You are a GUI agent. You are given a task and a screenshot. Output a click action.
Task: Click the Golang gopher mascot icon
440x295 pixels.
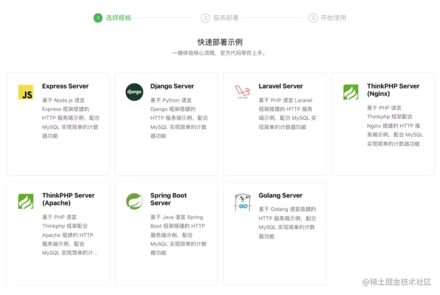pos(242,201)
